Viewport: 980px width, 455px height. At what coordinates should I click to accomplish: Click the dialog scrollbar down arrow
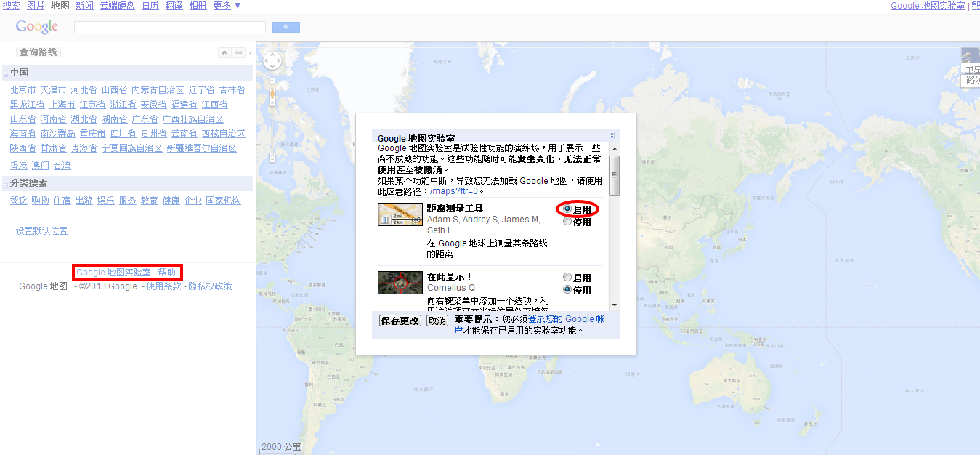pos(615,305)
